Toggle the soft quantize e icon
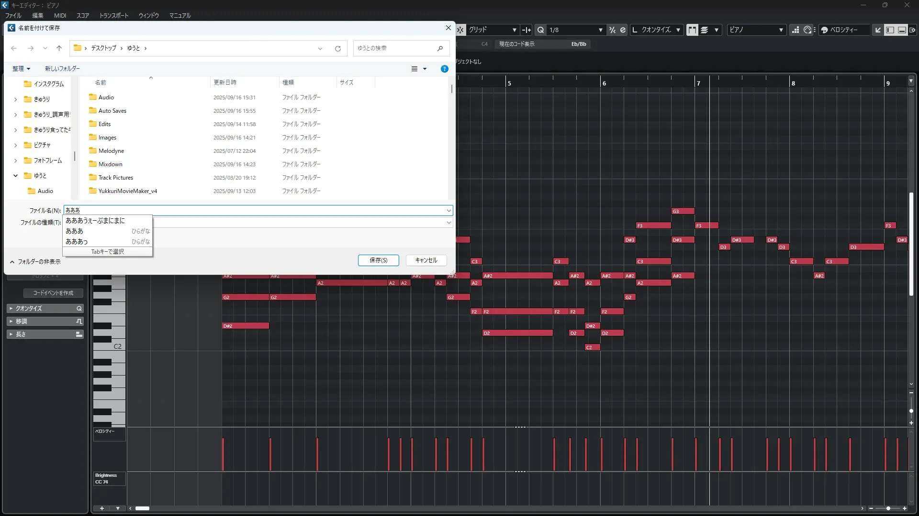 point(623,30)
